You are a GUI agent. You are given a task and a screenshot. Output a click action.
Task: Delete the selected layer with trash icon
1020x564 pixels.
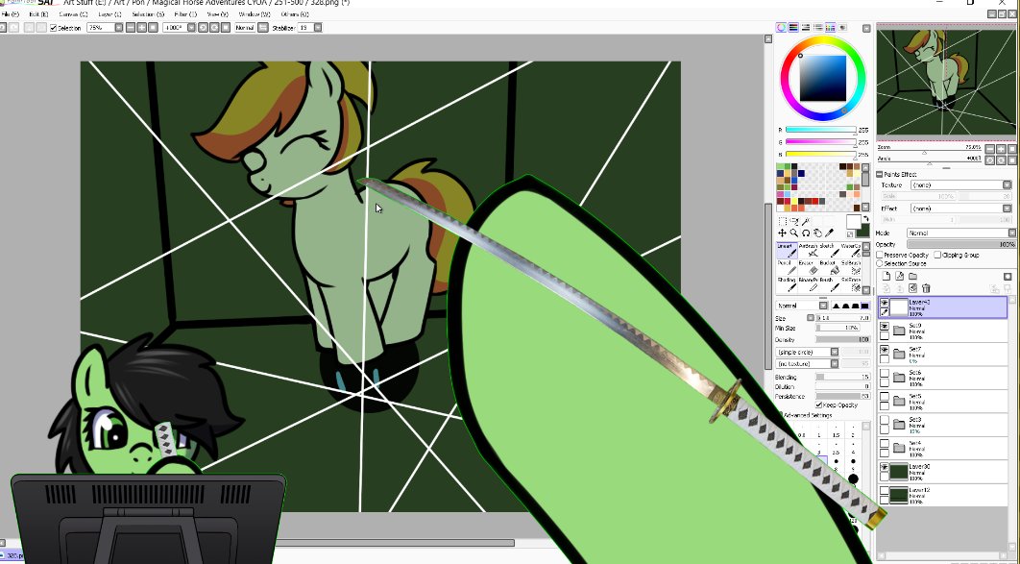tap(926, 288)
